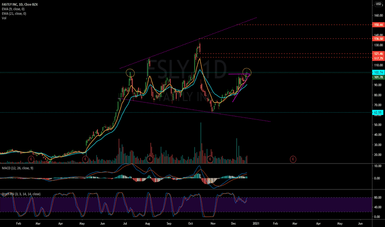Click the 150.44 red price label

(378, 25)
